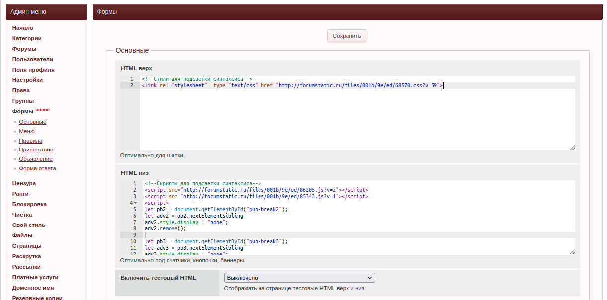Select Платные услуги menu item
Image resolution: width=607 pixels, height=300 pixels.
point(35,277)
